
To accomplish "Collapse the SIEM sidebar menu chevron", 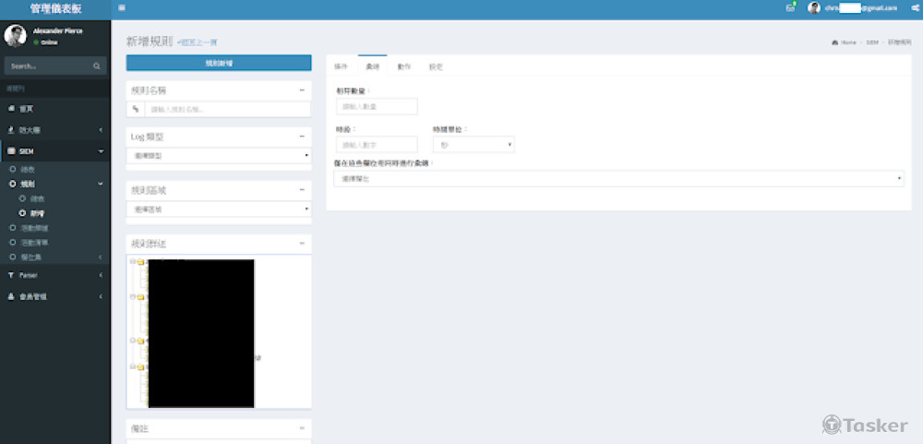I will [101, 151].
